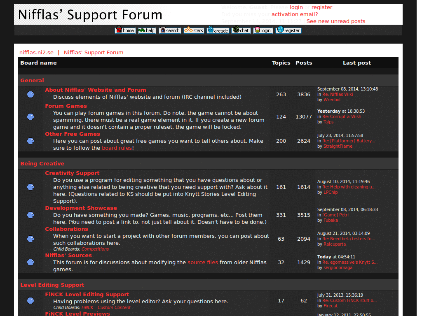The width and height of the screenshot is (422, 316).
Task: Follow the source files link
Action: click(x=203, y=262)
